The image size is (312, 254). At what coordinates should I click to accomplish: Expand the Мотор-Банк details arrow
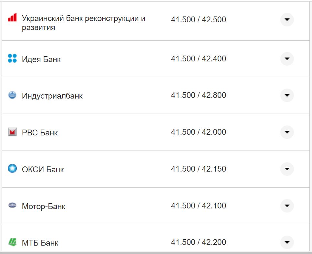tap(287, 206)
